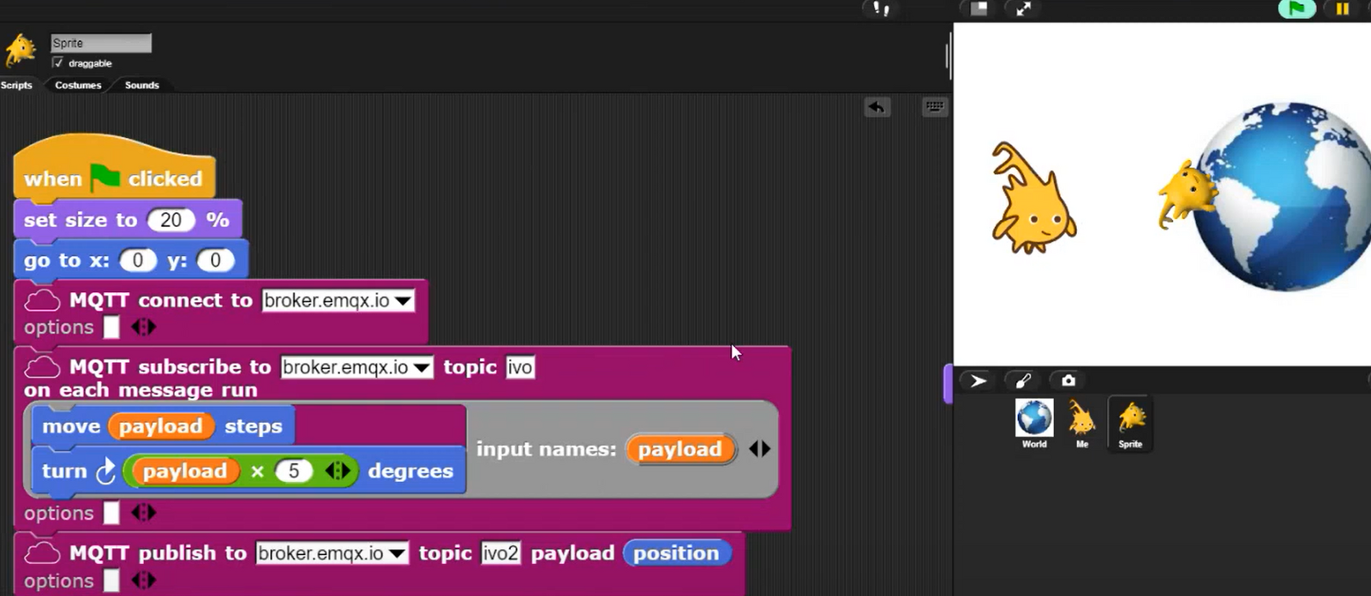Select the World sprite thumbnail

pos(1034,422)
